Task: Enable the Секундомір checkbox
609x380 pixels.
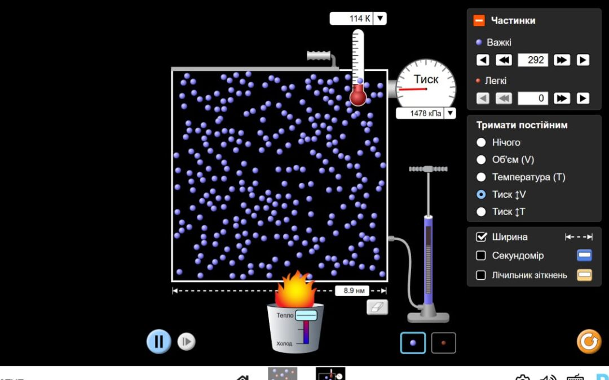Action: pos(481,256)
